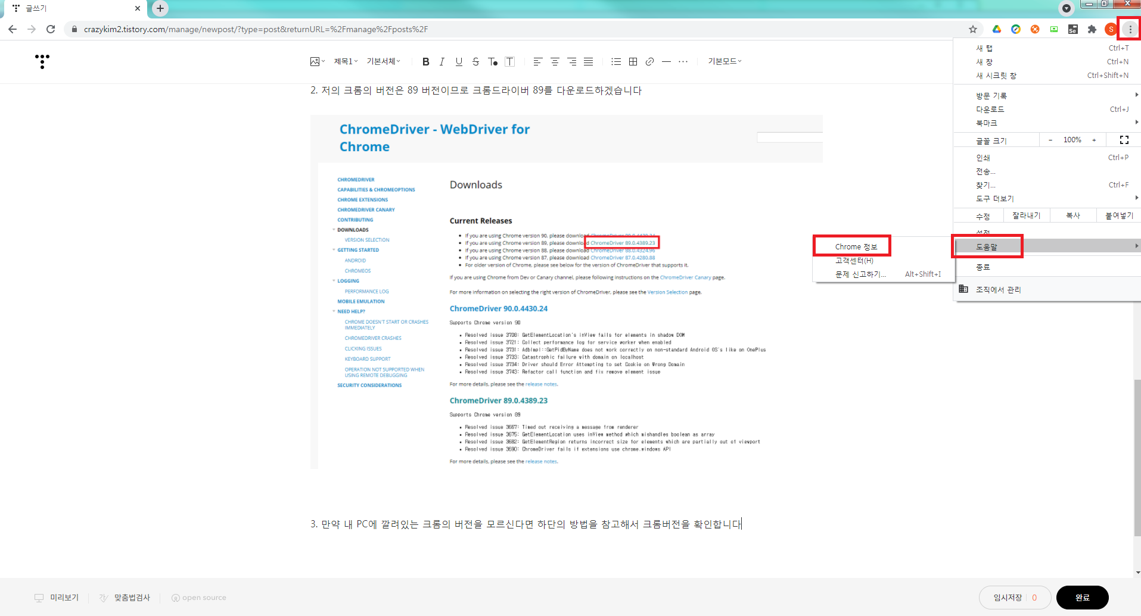Click the Chrome three-dot menu button

pyautogui.click(x=1130, y=29)
